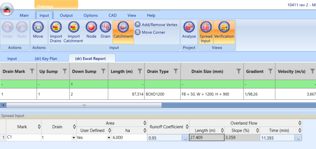Open Runoff Coefficient ellipsis button
Screen dimensions: 316x149
(x=185, y=138)
